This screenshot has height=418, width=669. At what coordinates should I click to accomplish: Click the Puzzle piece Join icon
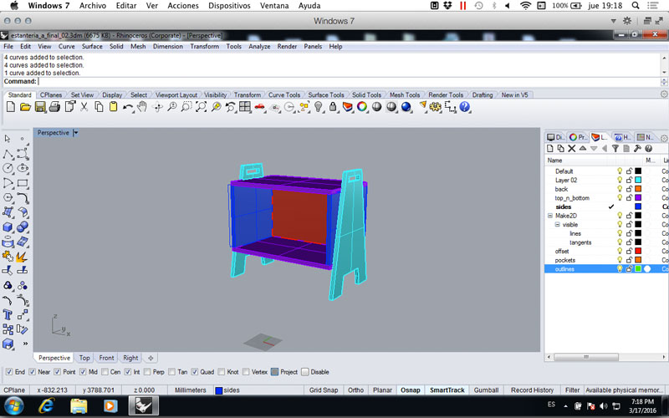[x=8, y=257]
